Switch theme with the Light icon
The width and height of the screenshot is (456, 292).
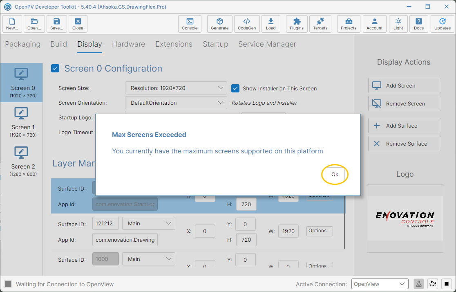398,24
